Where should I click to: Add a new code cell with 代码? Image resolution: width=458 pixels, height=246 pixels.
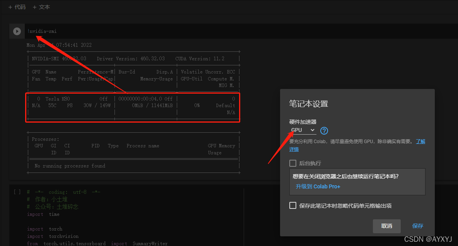point(17,7)
